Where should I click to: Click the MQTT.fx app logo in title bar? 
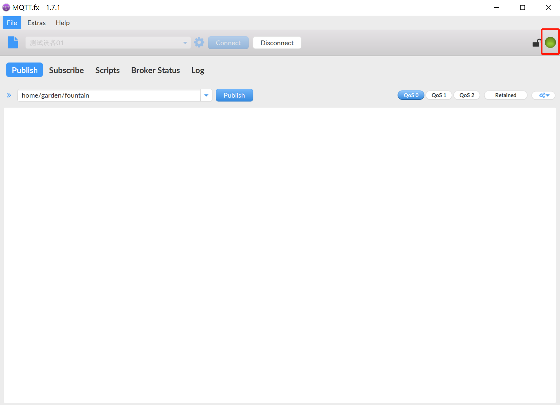(x=6, y=7)
